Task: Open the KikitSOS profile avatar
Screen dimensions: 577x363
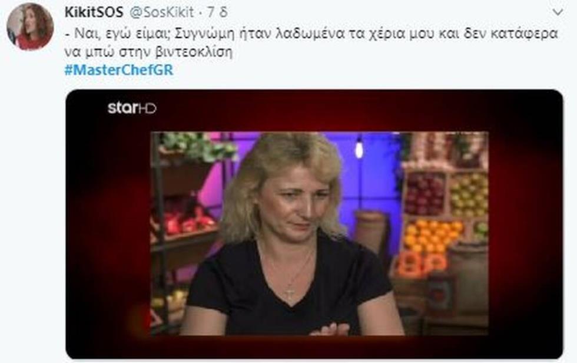Action: 30,27
